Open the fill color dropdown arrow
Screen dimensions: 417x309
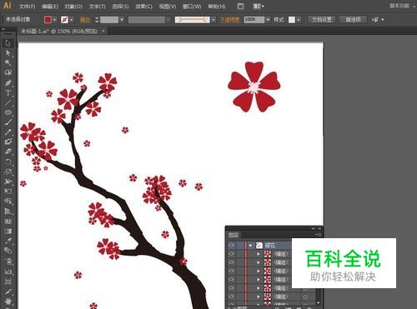[x=55, y=20]
